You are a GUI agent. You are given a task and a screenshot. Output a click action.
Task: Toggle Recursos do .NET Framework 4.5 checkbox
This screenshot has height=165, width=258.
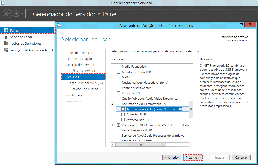coord(118,125)
